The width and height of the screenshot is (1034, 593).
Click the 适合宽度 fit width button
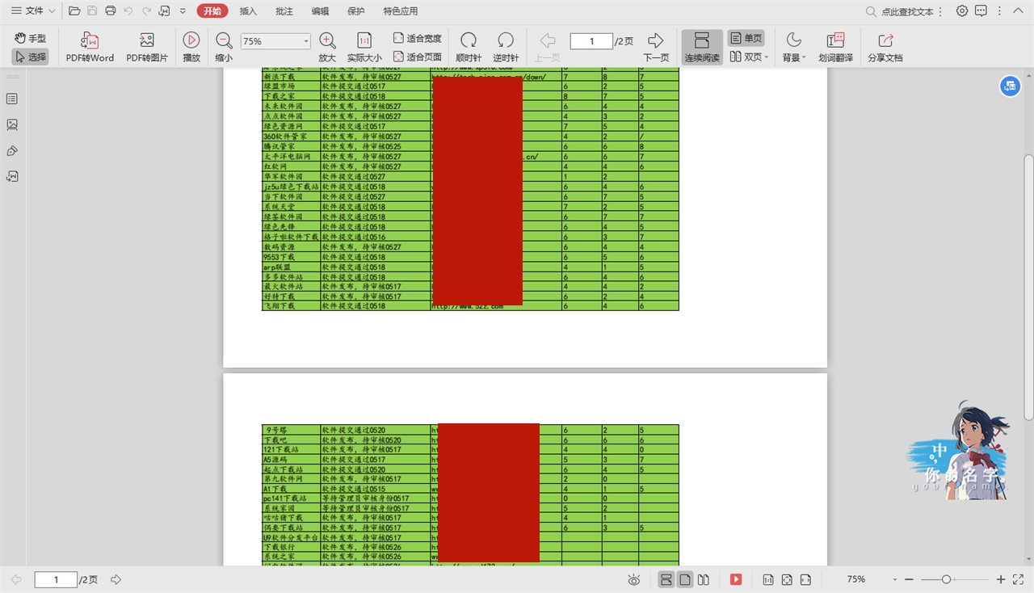pyautogui.click(x=417, y=38)
